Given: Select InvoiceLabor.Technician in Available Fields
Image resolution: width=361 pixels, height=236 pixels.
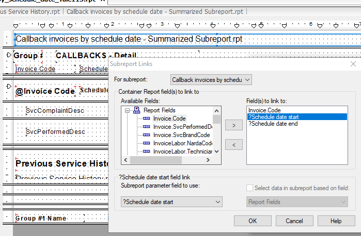Looking at the screenshot, I should pyautogui.click(x=183, y=151).
